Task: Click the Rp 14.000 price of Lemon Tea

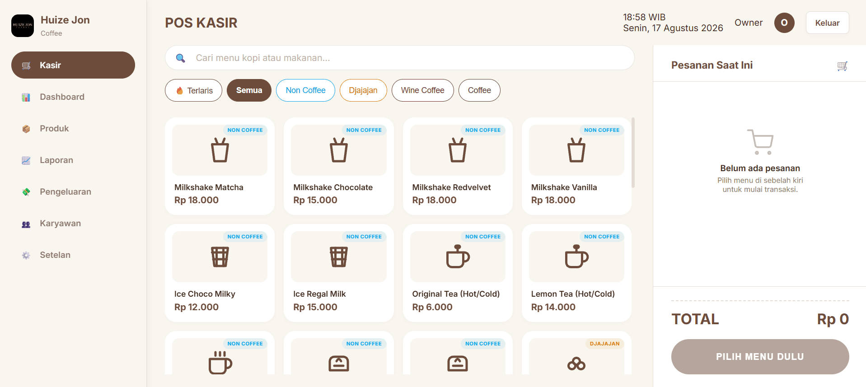Action: click(x=553, y=307)
